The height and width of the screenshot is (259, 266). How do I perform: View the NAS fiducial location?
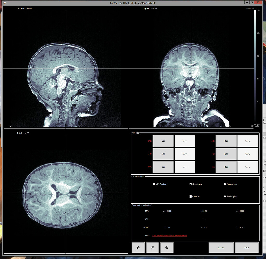coord(185,141)
